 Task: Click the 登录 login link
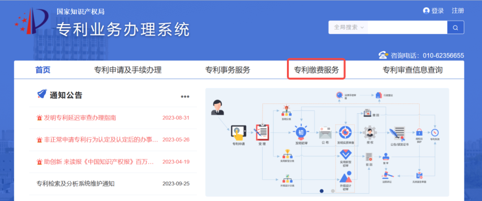[x=433, y=11]
